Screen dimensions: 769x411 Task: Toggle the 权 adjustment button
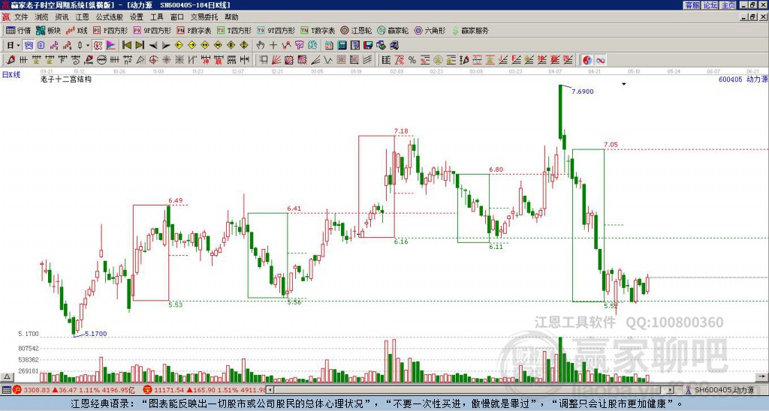pos(98,45)
